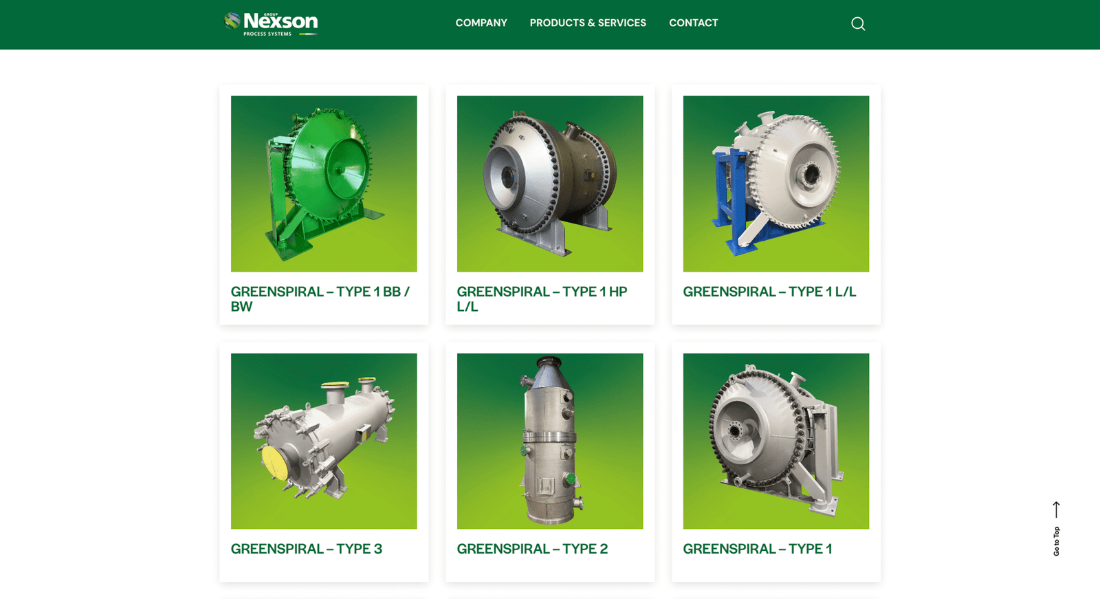Open the Greenspiral – Type 1 HP L/L link
The image size is (1100, 599).
[x=542, y=299]
